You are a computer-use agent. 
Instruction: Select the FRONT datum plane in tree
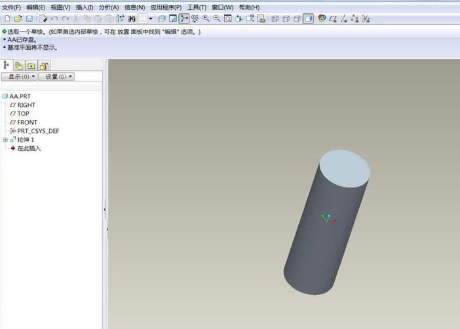click(27, 123)
